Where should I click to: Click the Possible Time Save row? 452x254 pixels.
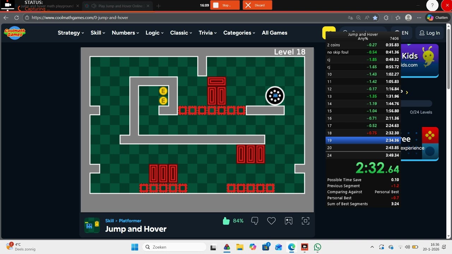(x=363, y=180)
